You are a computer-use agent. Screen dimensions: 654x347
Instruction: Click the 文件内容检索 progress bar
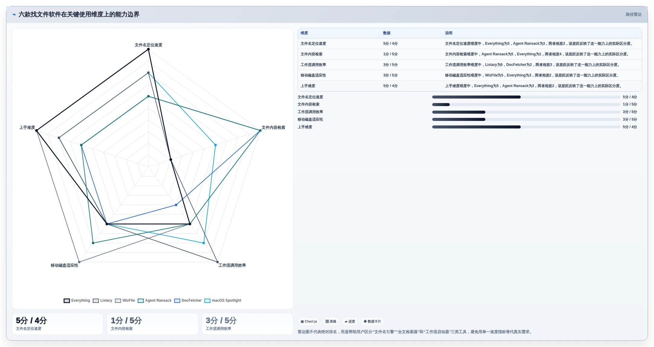click(x=526, y=105)
